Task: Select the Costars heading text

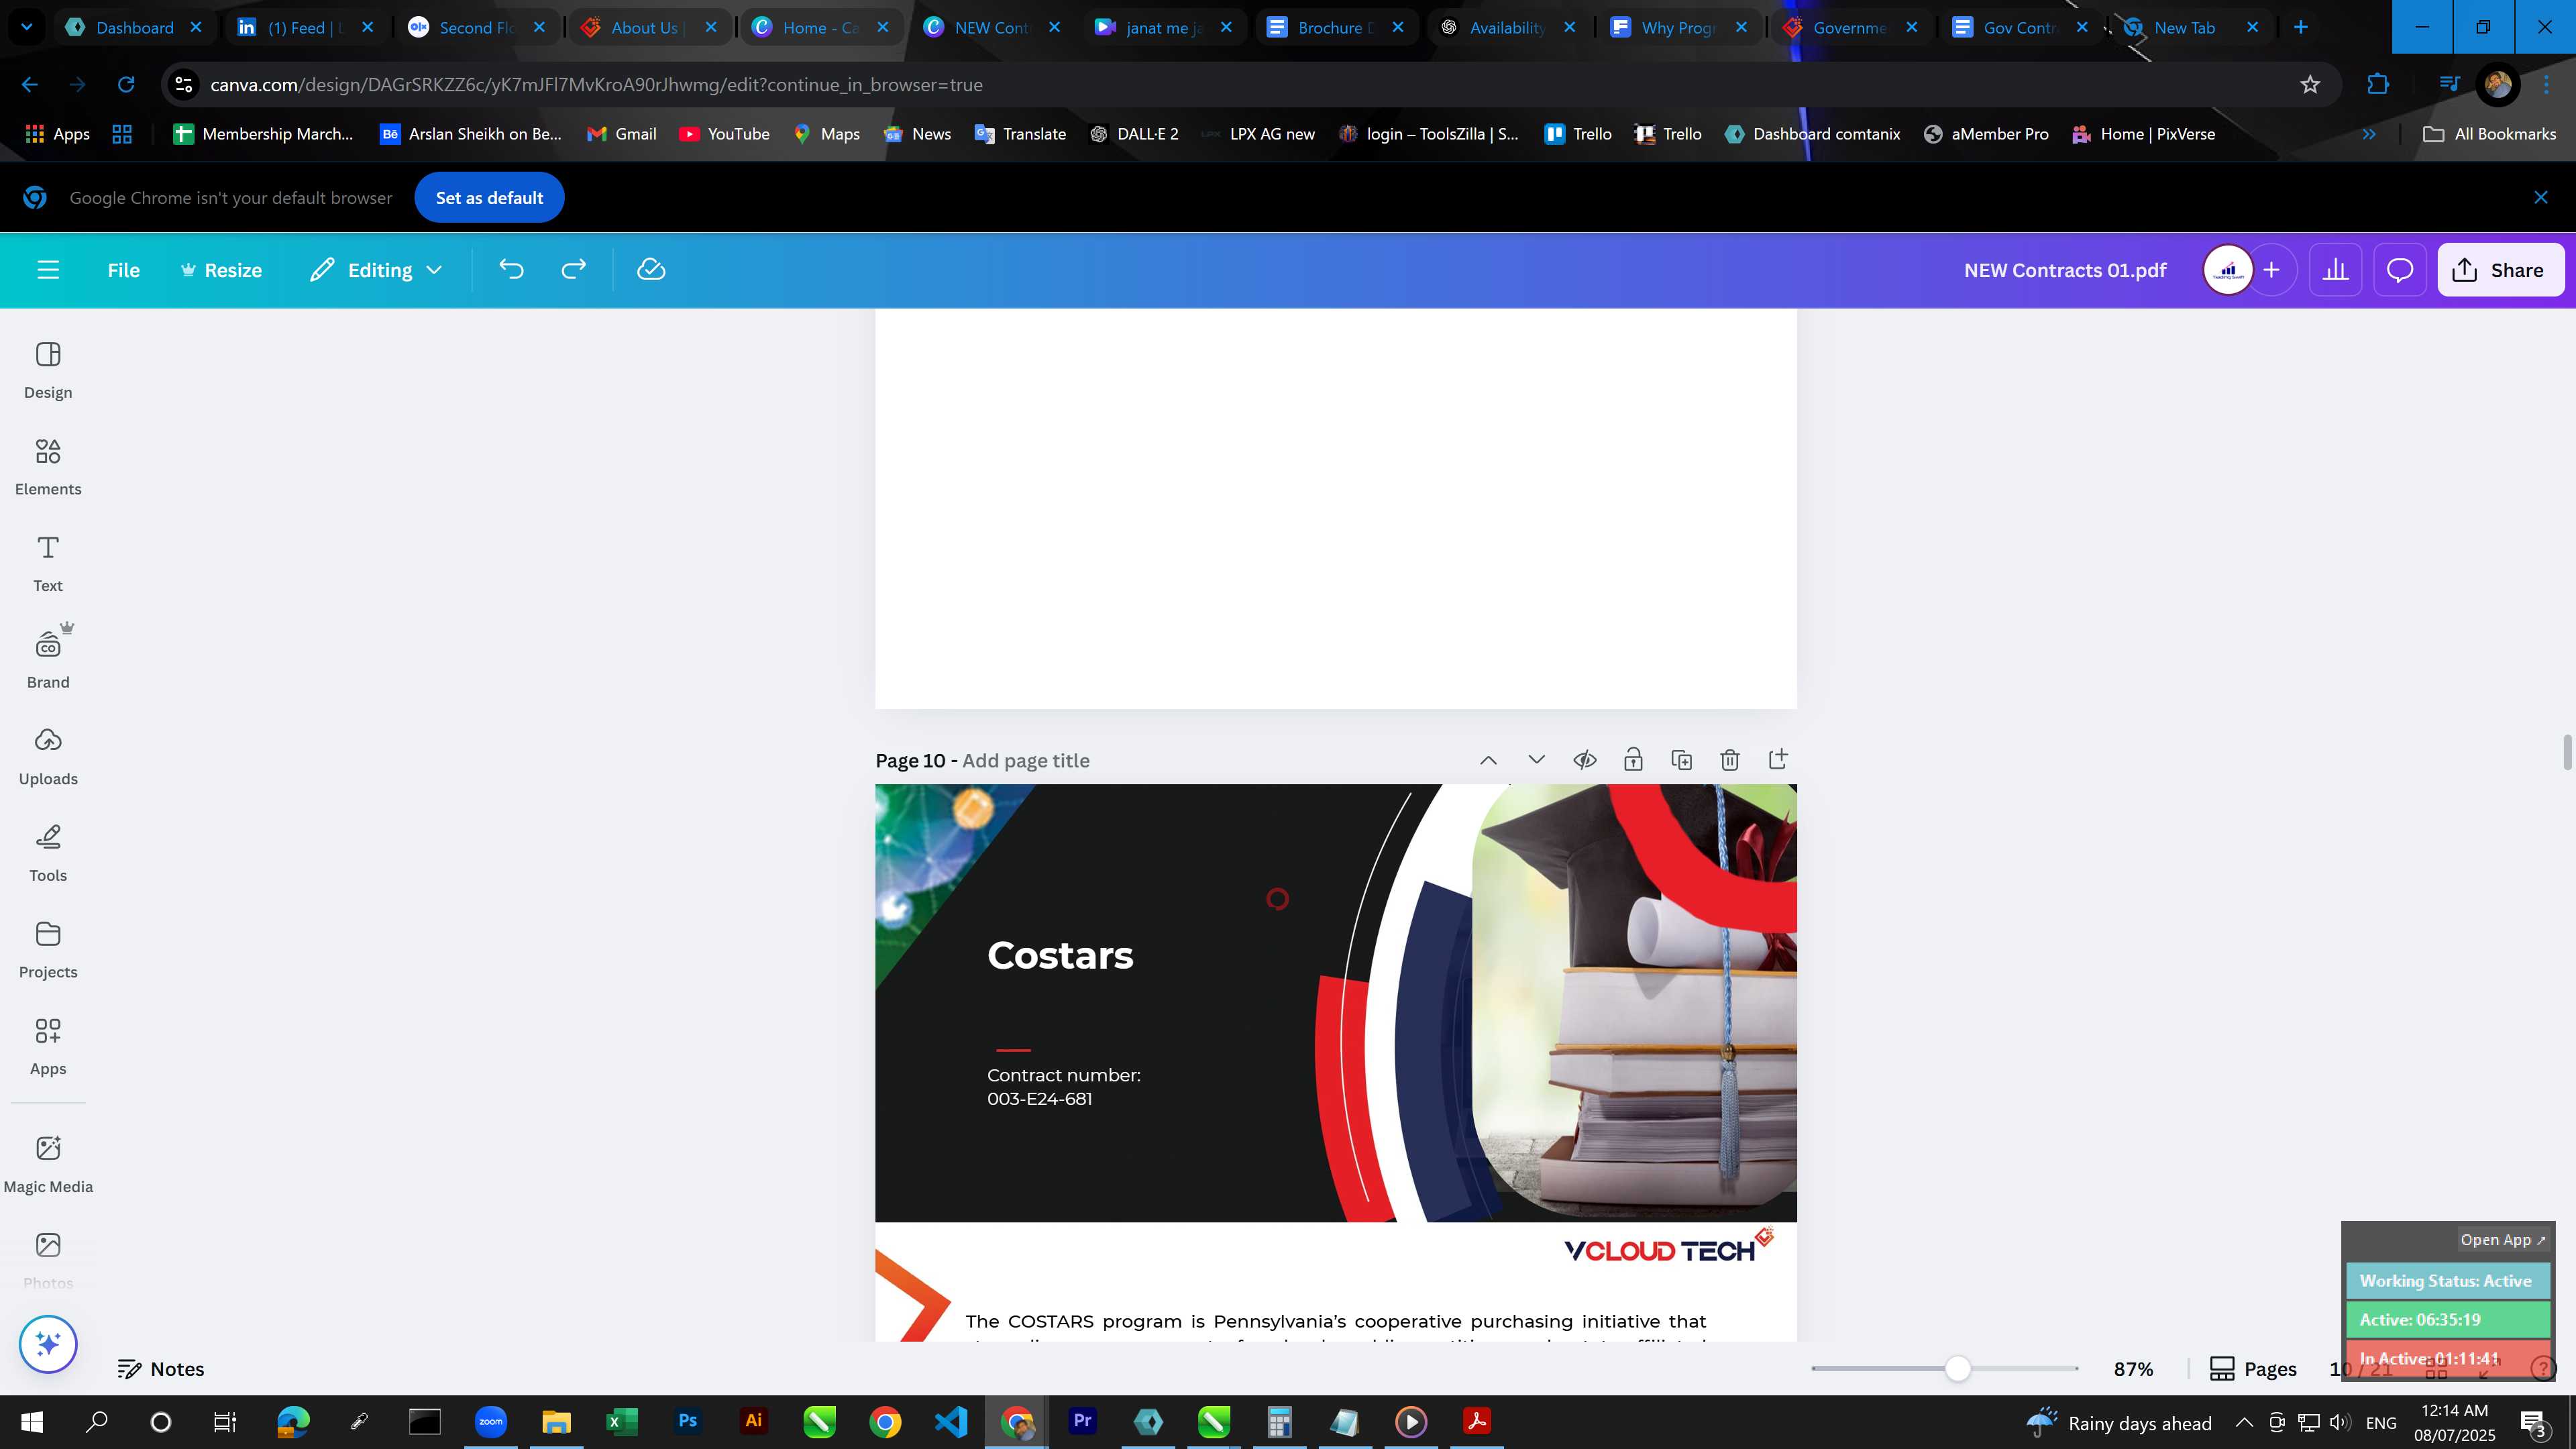Action: (x=1060, y=955)
